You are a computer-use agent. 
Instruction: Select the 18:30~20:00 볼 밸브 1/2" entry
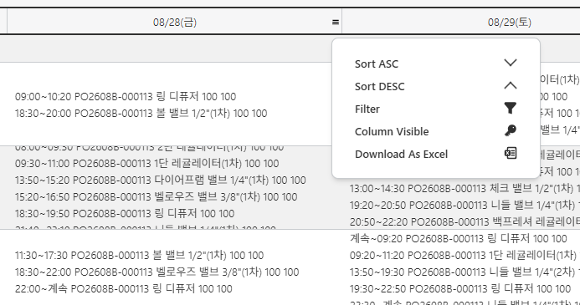(x=141, y=114)
